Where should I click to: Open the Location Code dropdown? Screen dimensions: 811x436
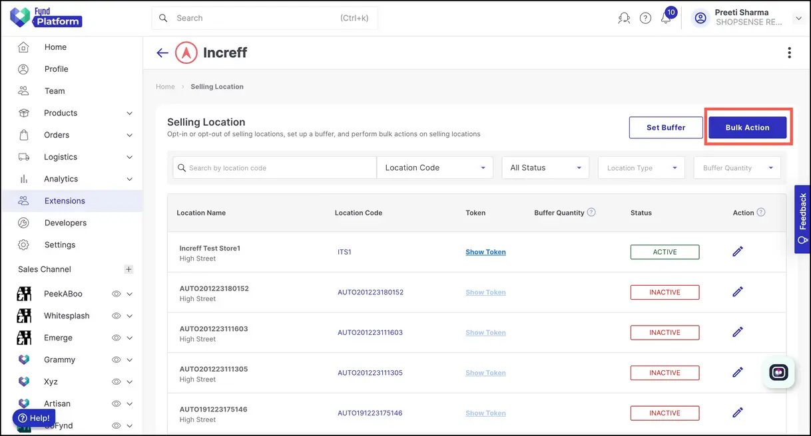coord(435,167)
